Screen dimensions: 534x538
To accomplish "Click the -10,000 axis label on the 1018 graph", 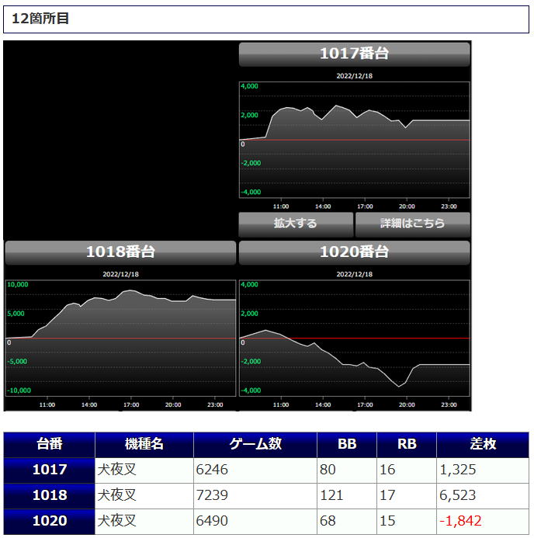I will 19,390.
